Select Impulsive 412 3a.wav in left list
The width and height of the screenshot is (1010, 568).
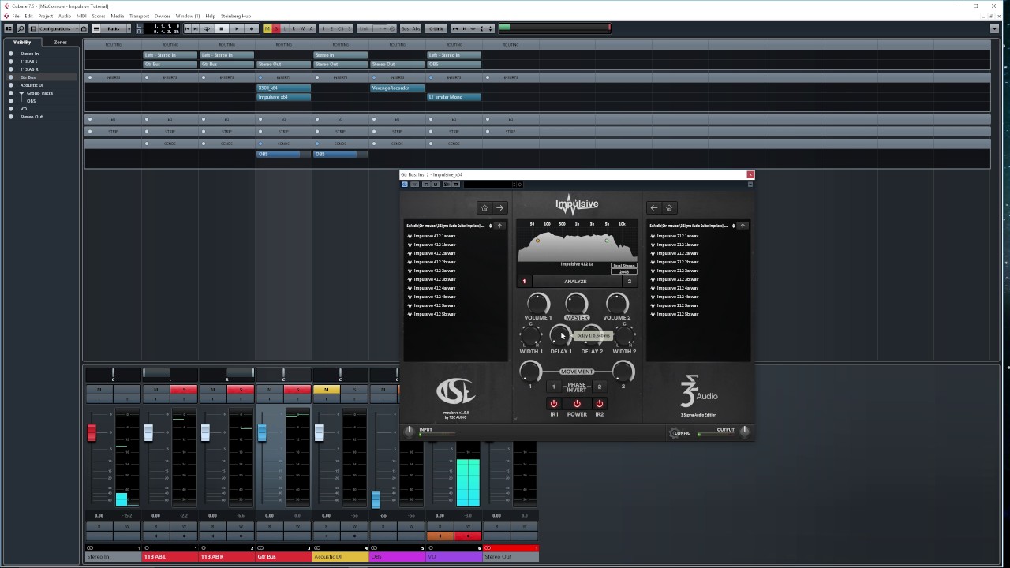click(x=435, y=271)
